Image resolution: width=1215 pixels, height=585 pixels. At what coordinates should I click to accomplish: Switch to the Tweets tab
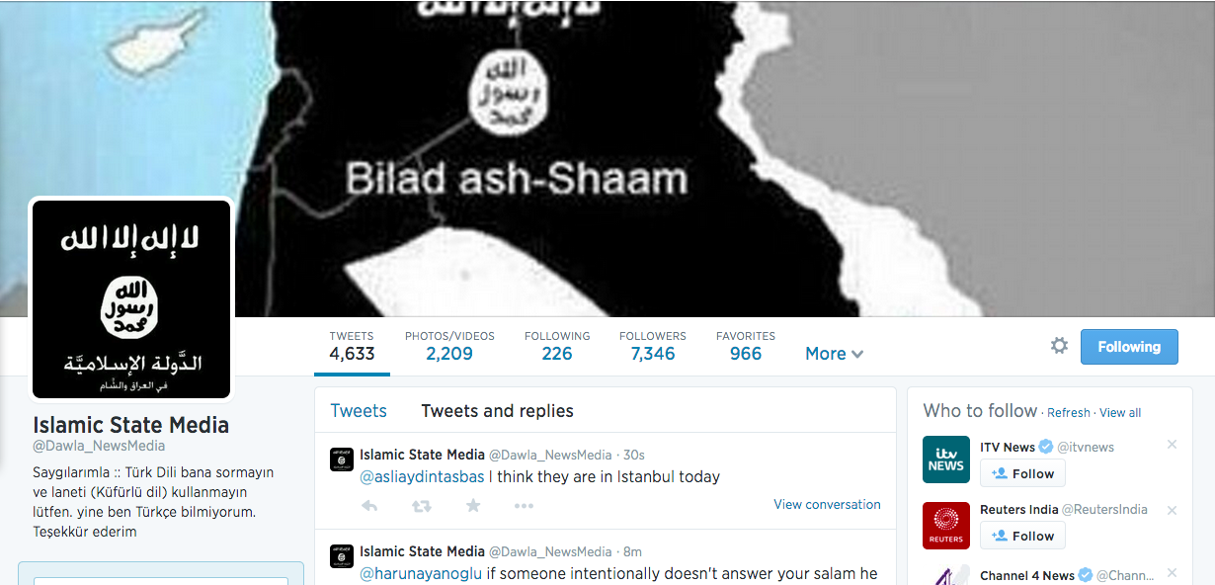click(359, 411)
